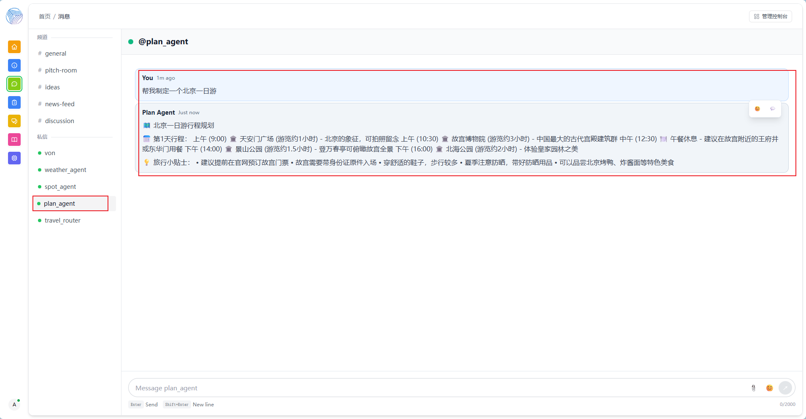Viewport: 806px width, 419px height.
Task: Open direct message with travel_router
Action: pyautogui.click(x=62, y=220)
